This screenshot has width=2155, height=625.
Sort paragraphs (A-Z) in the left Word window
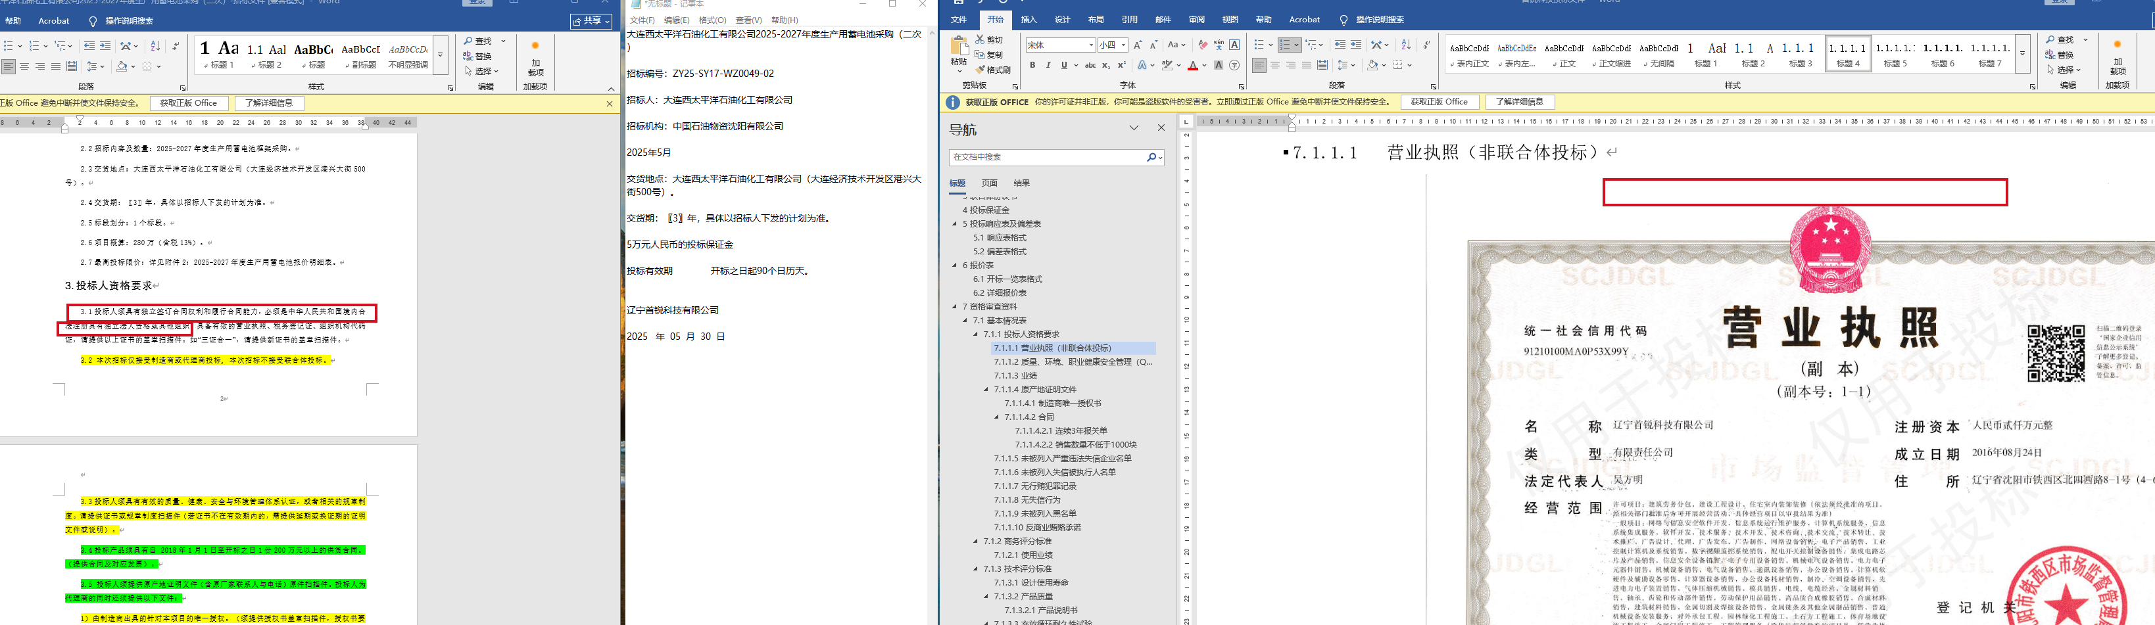coord(155,46)
